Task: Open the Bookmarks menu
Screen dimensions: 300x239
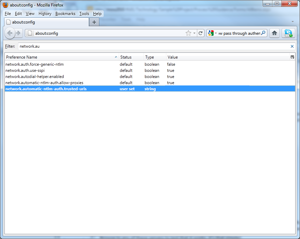Action: point(65,14)
